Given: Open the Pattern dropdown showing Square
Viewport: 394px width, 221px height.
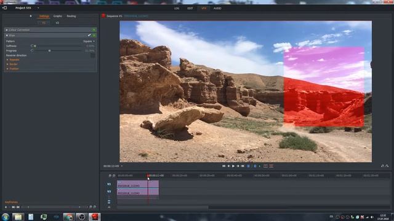Looking at the screenshot, I should pyautogui.click(x=89, y=41).
